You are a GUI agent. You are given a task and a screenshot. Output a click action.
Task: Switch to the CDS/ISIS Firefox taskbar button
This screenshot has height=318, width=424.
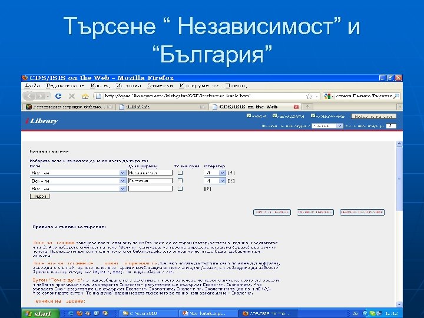pos(267,314)
